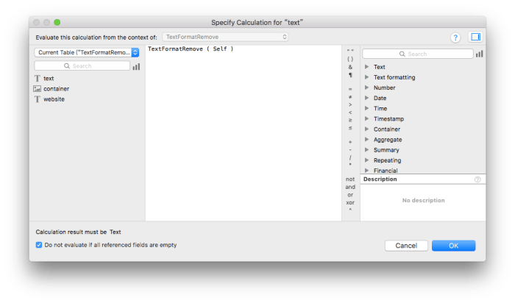Insert the not-equal operator
This screenshot has width=515, height=303.
(350, 96)
